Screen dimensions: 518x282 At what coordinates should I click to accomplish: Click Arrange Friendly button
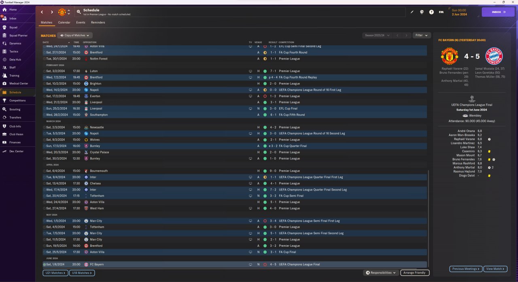click(415, 273)
